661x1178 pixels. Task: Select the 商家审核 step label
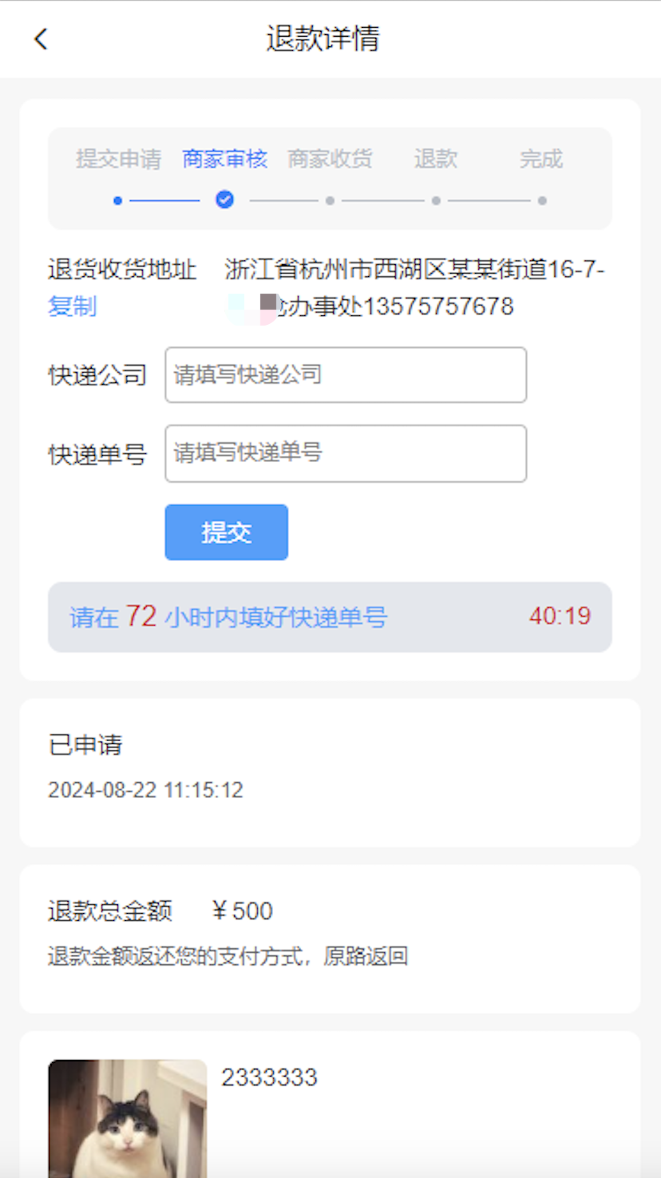click(225, 159)
